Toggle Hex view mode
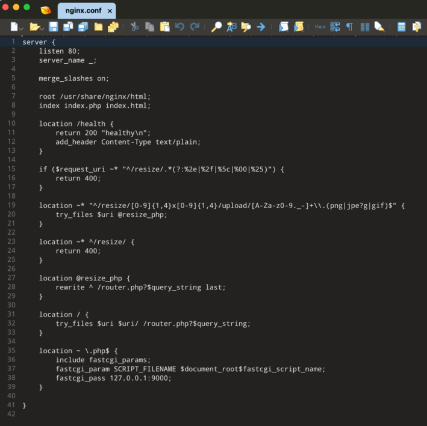This screenshot has height=426, width=427. coord(320,26)
